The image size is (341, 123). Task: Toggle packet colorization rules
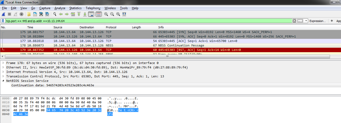tap(99, 14)
